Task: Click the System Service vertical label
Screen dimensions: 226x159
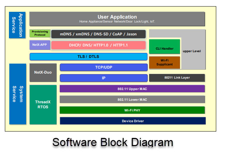Action: (x=17, y=94)
